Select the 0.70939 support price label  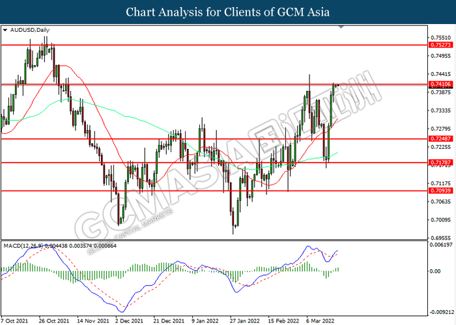tap(440, 190)
